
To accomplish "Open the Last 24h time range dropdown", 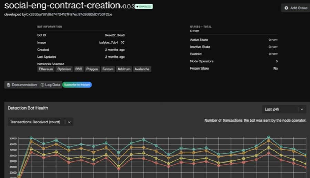I will pyautogui.click(x=280, y=109).
